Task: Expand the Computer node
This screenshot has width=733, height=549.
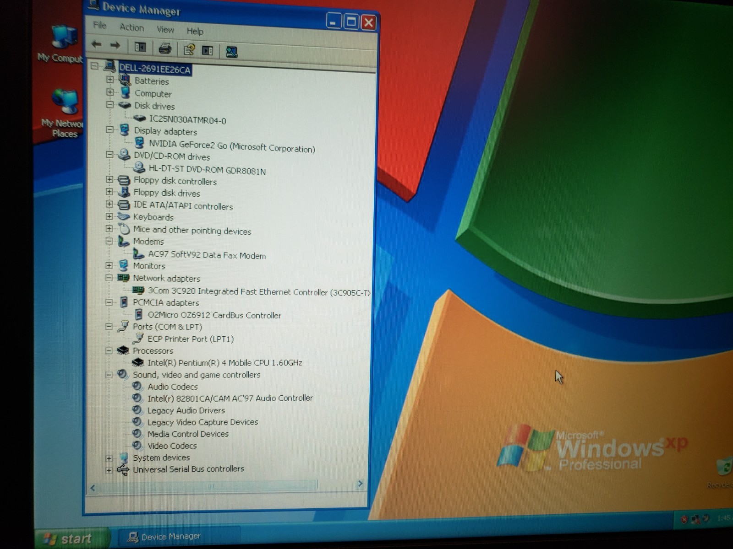Action: (110, 92)
